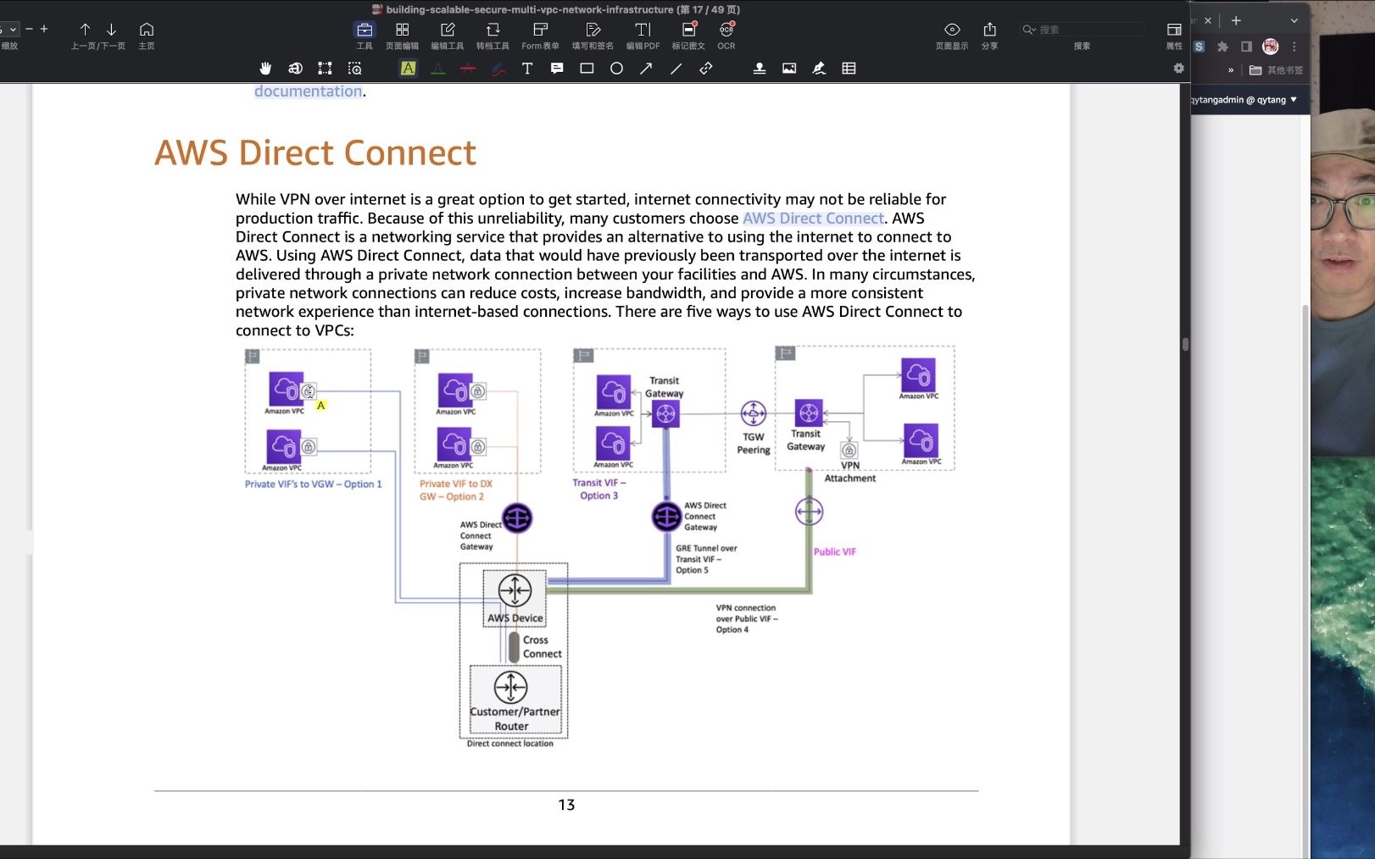This screenshot has width=1375, height=859.
Task: Close the current browser tab
Action: point(1208,20)
